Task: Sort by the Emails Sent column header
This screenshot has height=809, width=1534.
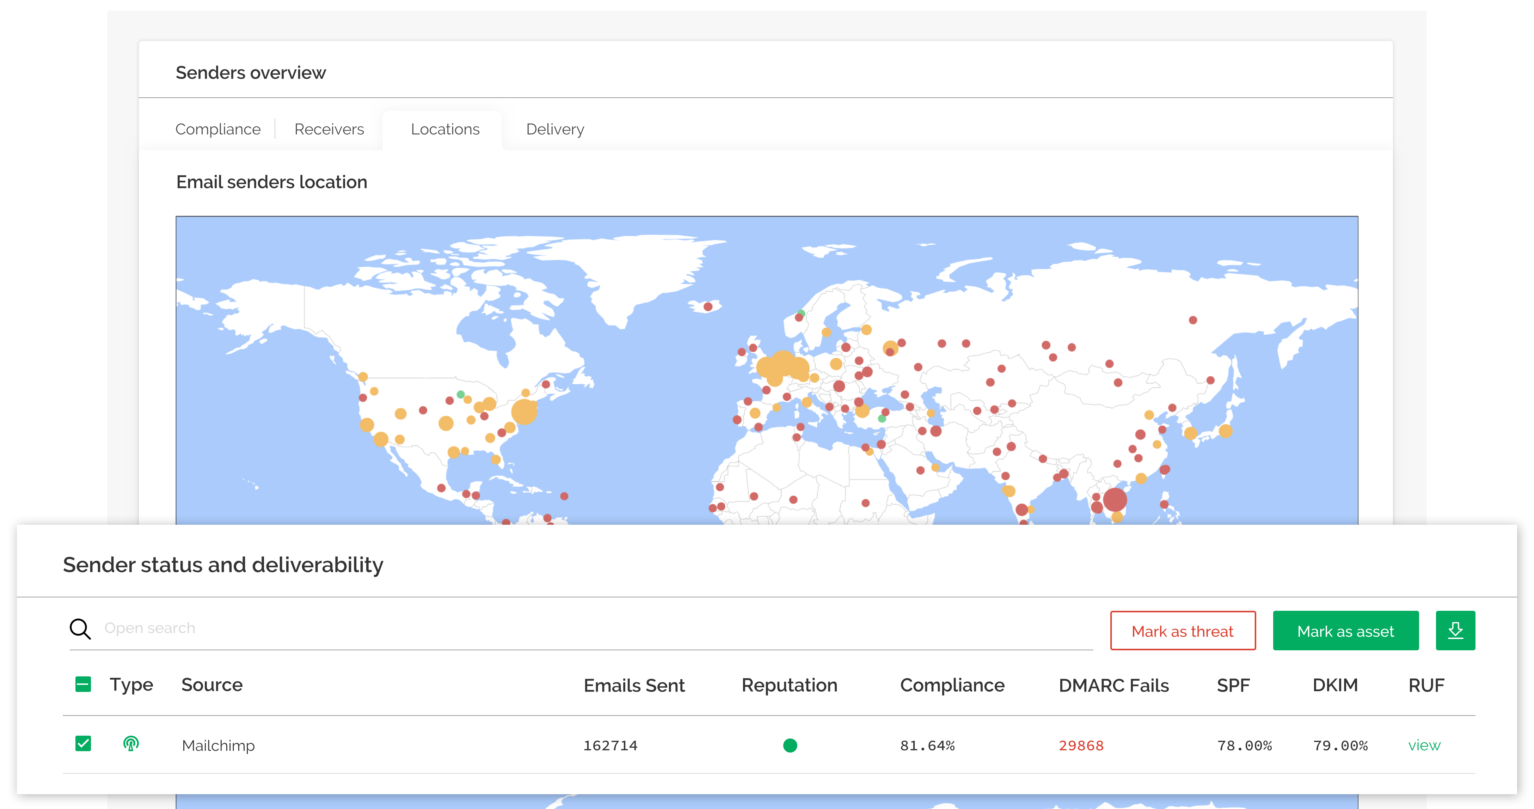Action: pos(634,685)
